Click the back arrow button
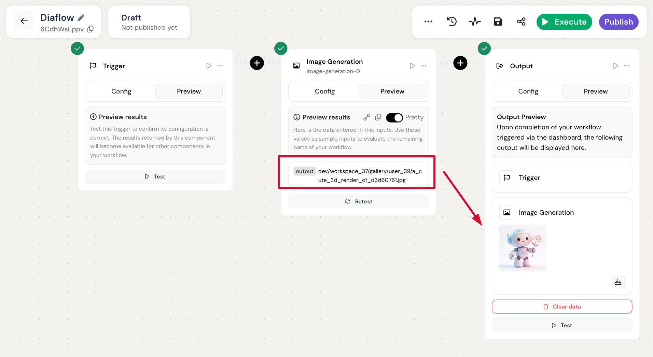The width and height of the screenshot is (653, 357). click(x=24, y=21)
